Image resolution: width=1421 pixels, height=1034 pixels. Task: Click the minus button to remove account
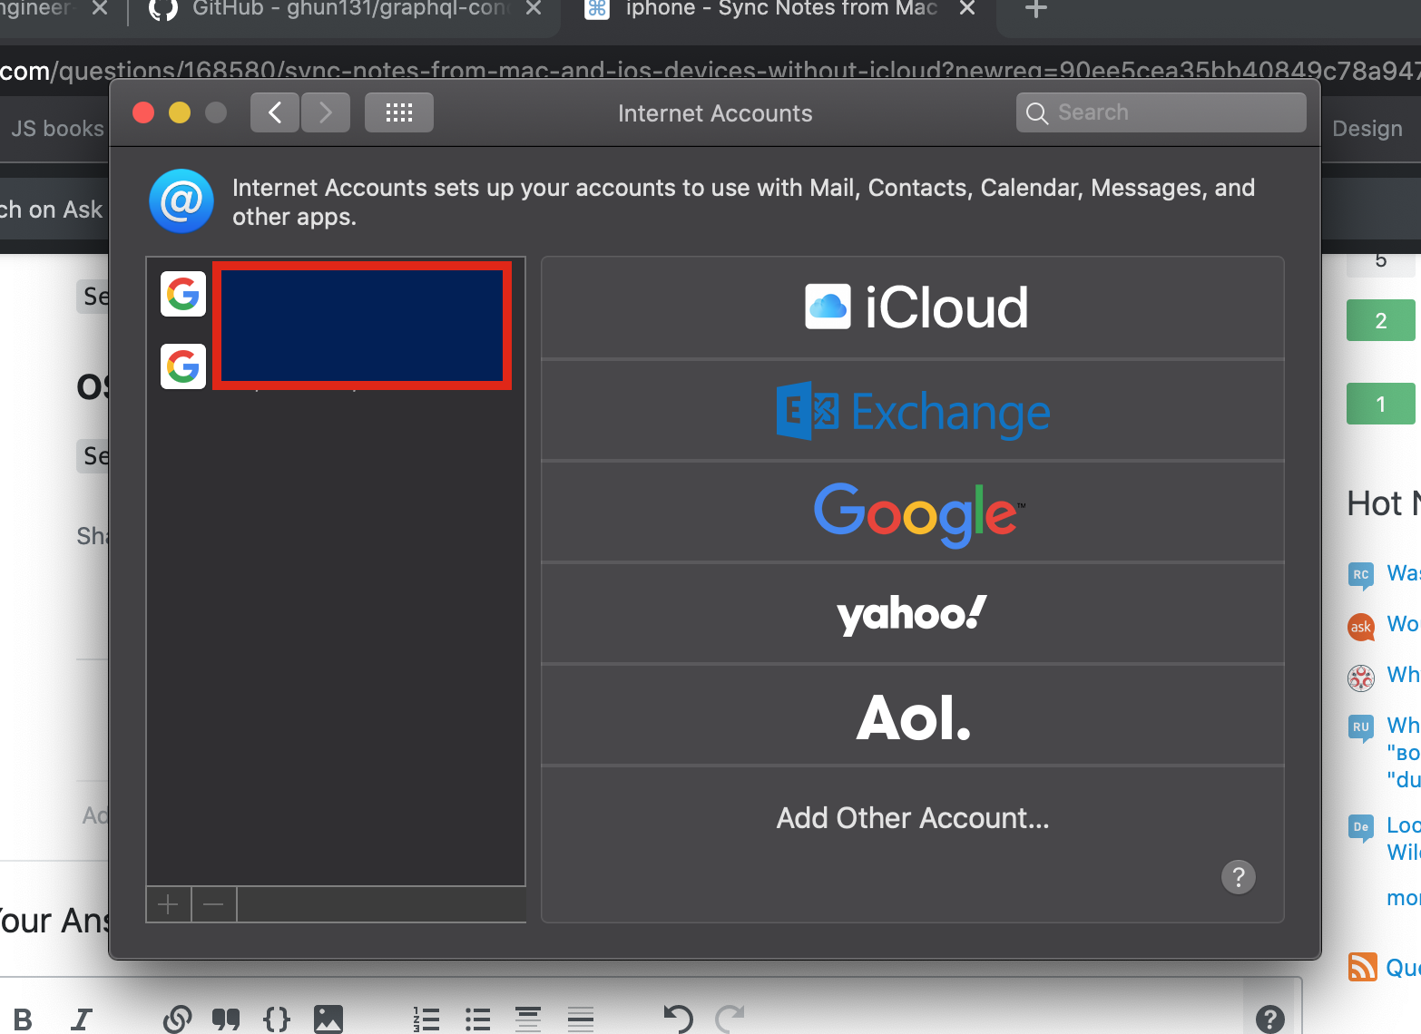coord(214,904)
